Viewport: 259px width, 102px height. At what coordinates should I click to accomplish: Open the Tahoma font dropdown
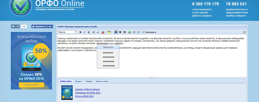pos(68,32)
